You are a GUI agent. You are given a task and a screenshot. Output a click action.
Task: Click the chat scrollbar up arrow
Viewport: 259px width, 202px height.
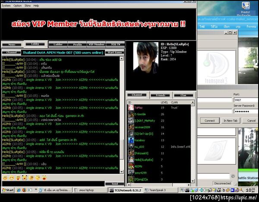coord(122,58)
